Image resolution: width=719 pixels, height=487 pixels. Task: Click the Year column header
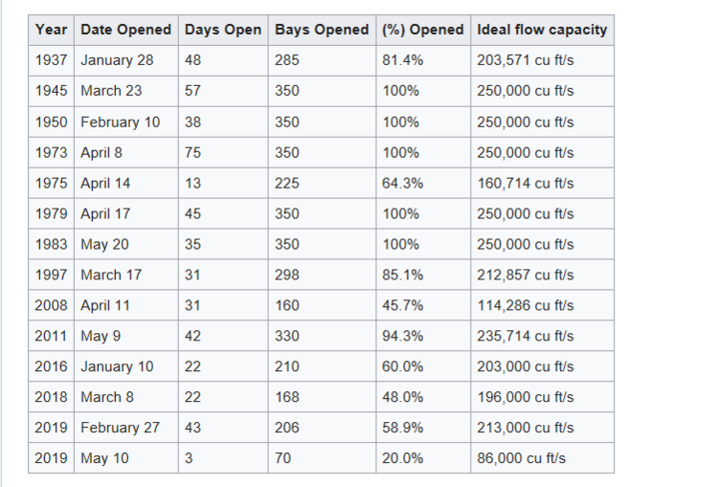pos(51,30)
